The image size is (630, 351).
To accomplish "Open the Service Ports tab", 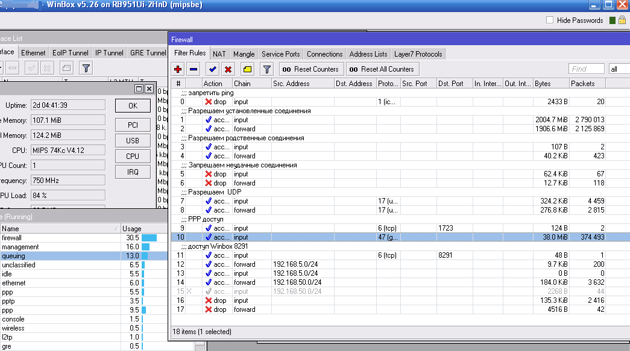I will point(280,54).
